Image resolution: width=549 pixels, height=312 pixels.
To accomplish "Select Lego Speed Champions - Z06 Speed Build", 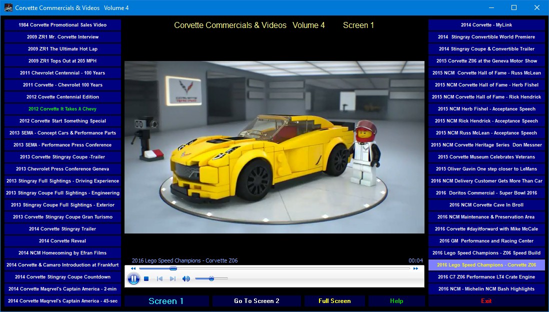I will (486, 253).
